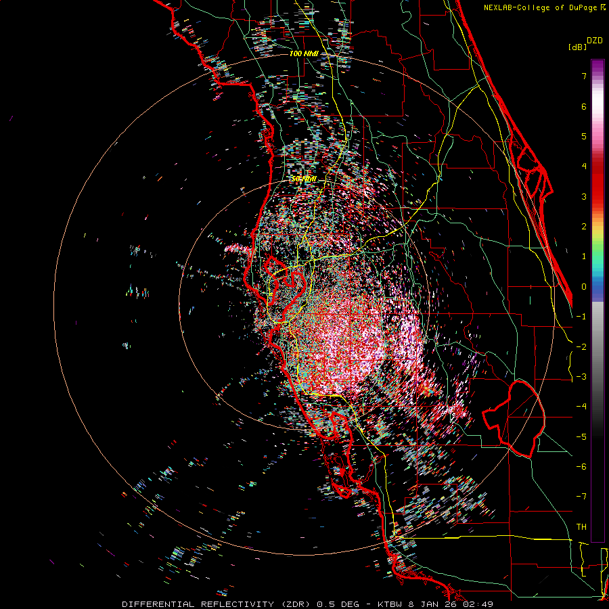The image size is (609, 609).
Task: Click the -4 scale tick label
Action: click(x=581, y=407)
